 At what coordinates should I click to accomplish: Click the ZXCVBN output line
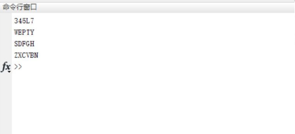coord(26,55)
